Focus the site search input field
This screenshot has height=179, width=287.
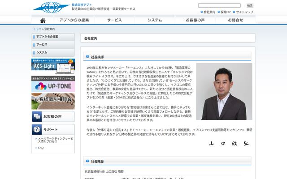coord(219,5)
